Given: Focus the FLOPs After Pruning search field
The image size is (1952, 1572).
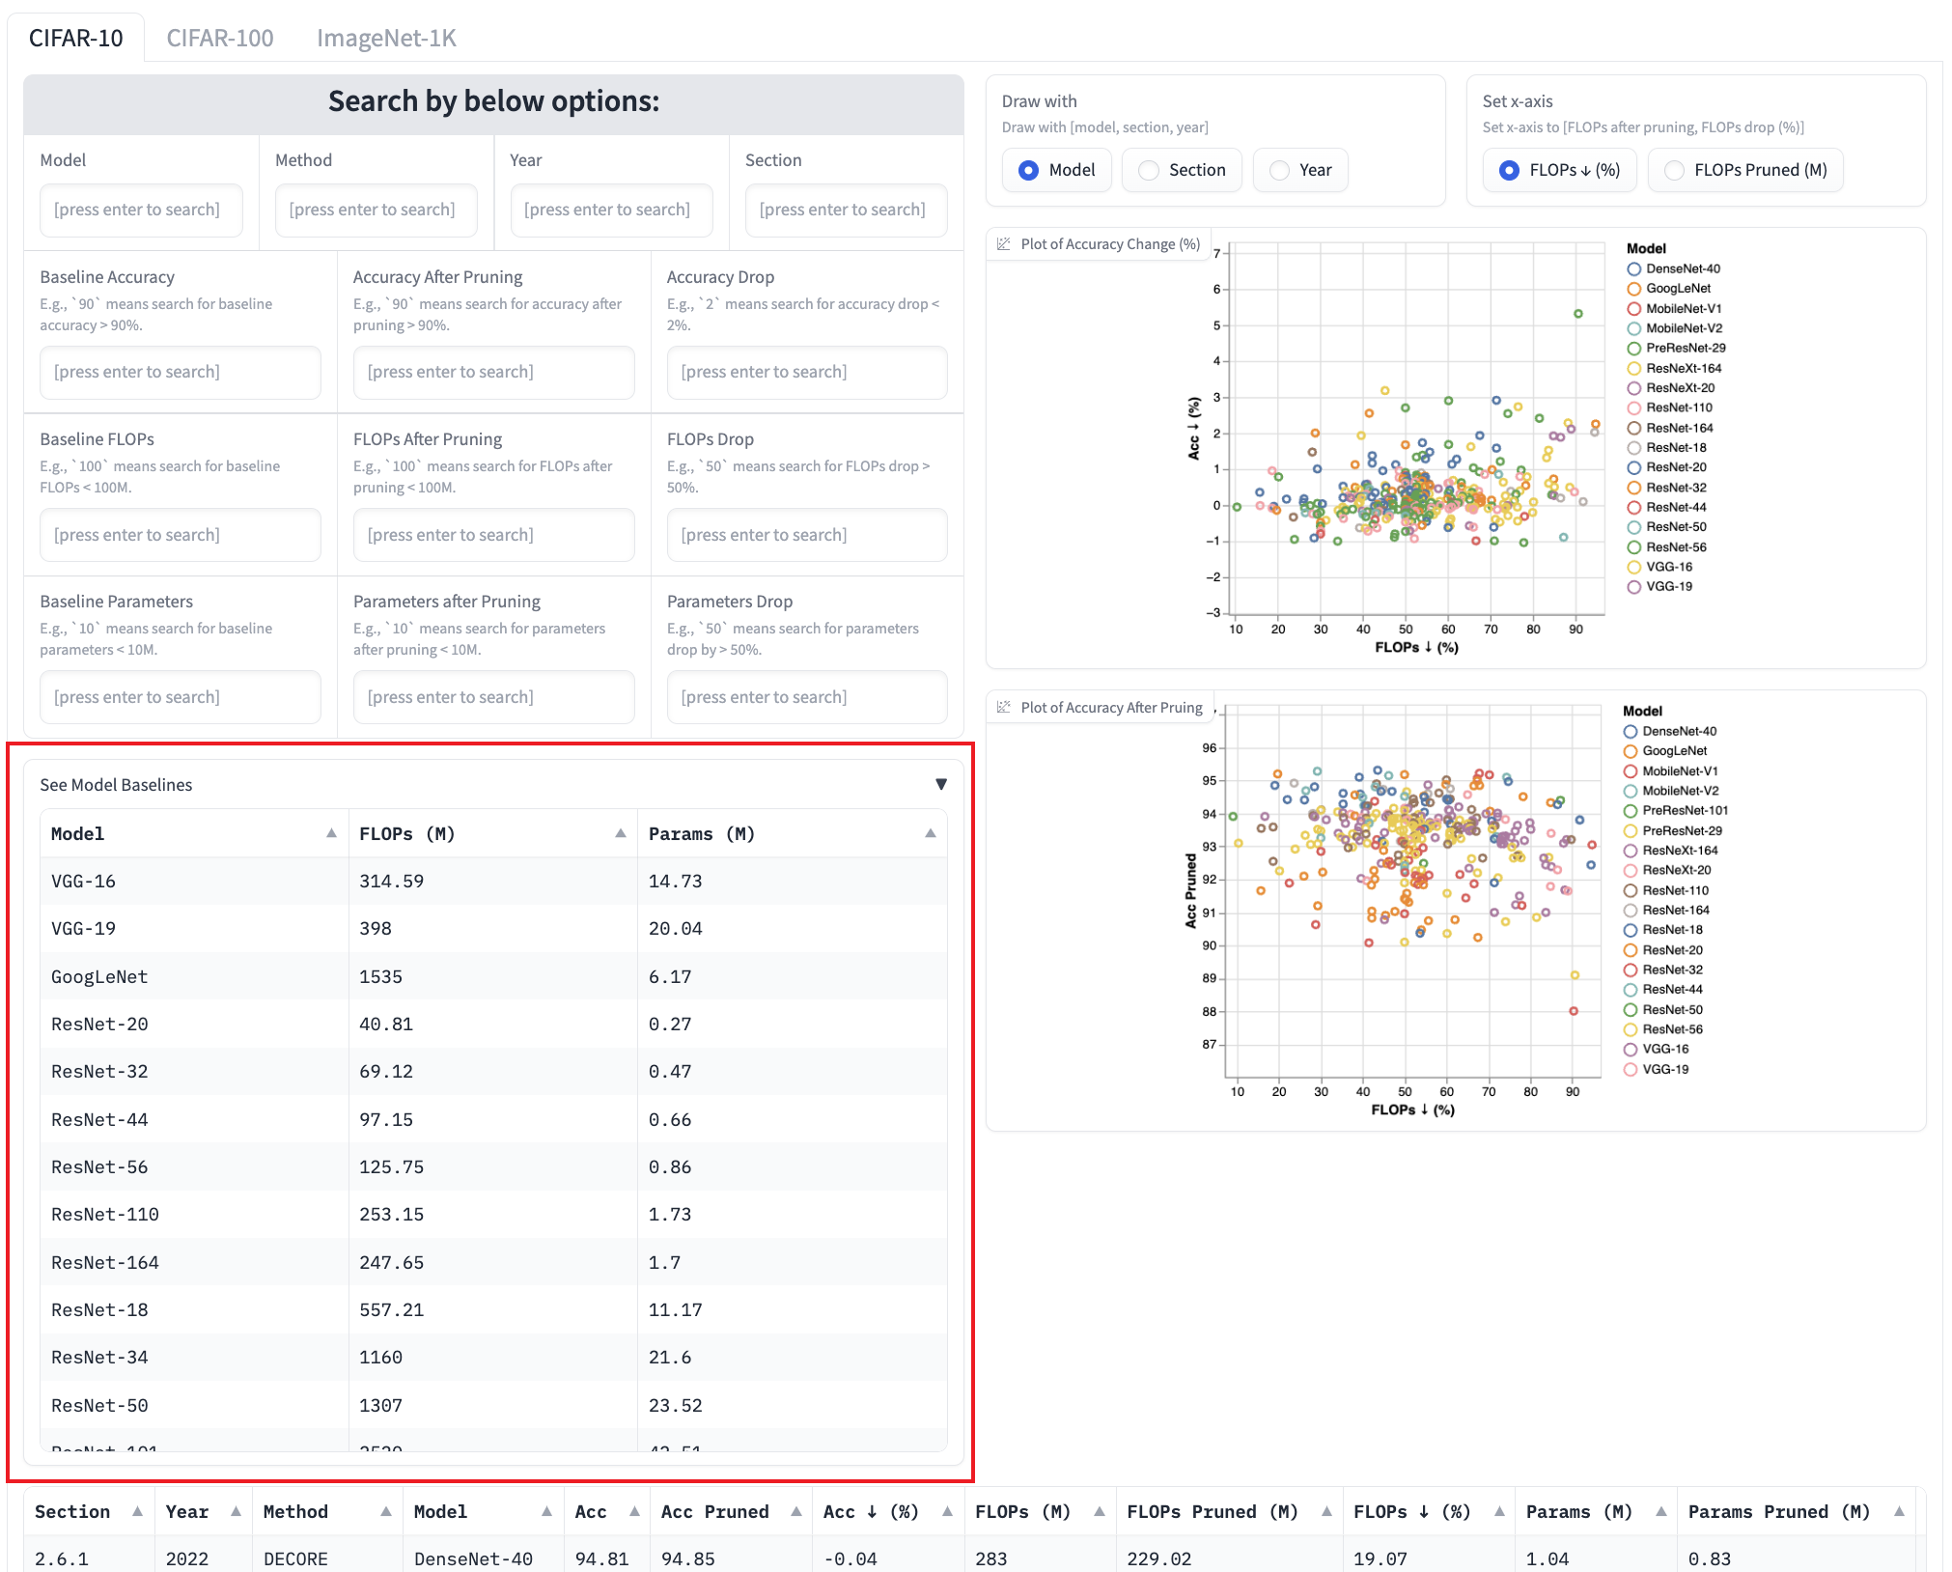Looking at the screenshot, I should point(493,535).
